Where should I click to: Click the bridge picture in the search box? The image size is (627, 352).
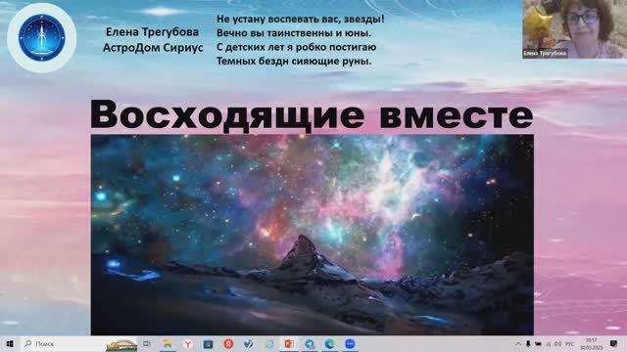tap(121, 345)
